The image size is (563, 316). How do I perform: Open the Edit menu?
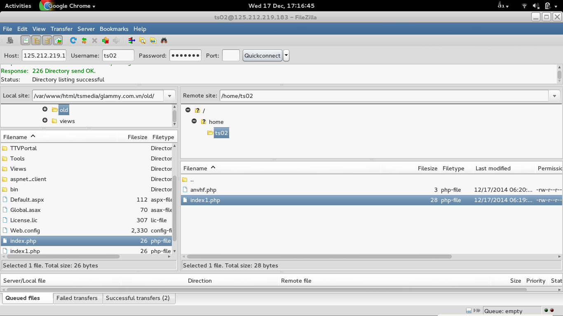point(22,29)
